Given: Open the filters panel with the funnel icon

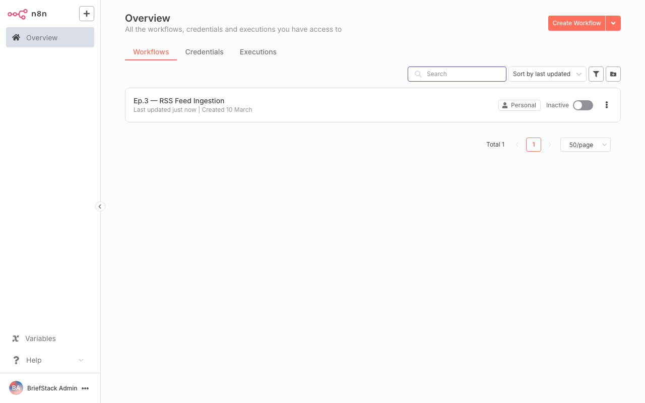Looking at the screenshot, I should click(596, 74).
